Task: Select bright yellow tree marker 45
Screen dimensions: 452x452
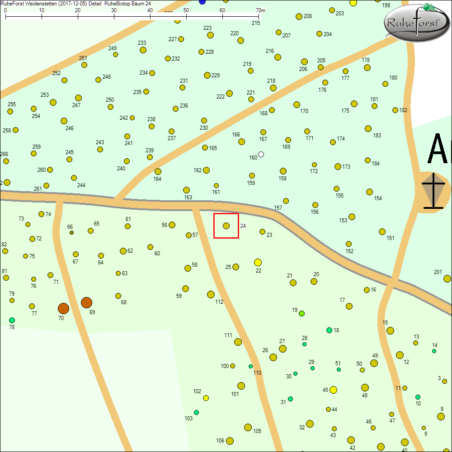Action: pyautogui.click(x=334, y=390)
